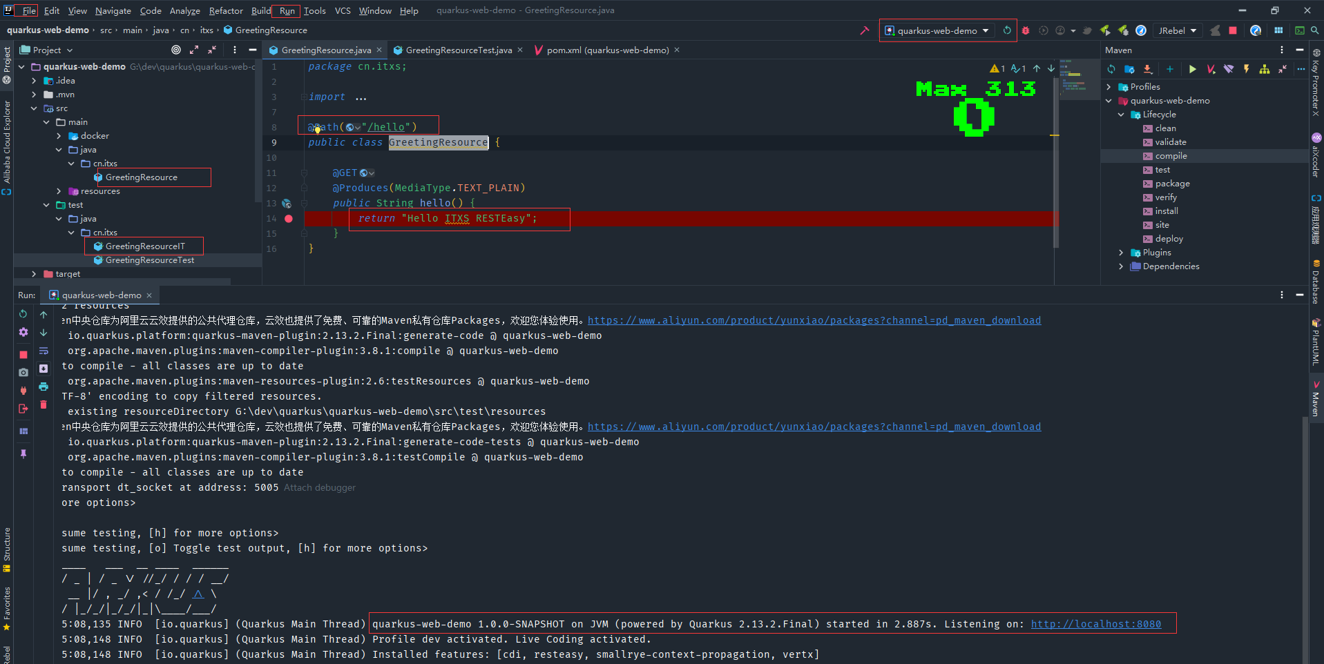Add Maven project with plus icon
Screen dimensions: 1324x664
tap(1170, 69)
